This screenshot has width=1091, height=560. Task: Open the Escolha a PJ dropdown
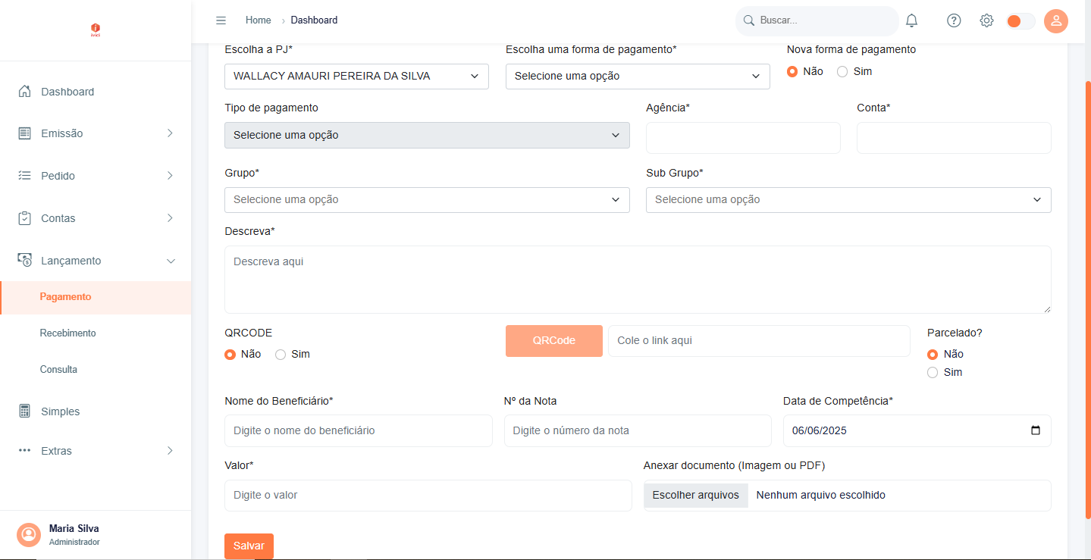click(x=356, y=77)
